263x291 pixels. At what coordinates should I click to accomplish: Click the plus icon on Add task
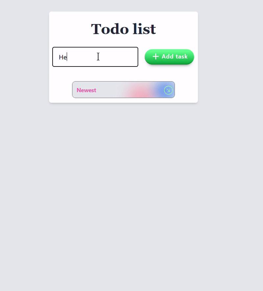(x=155, y=57)
